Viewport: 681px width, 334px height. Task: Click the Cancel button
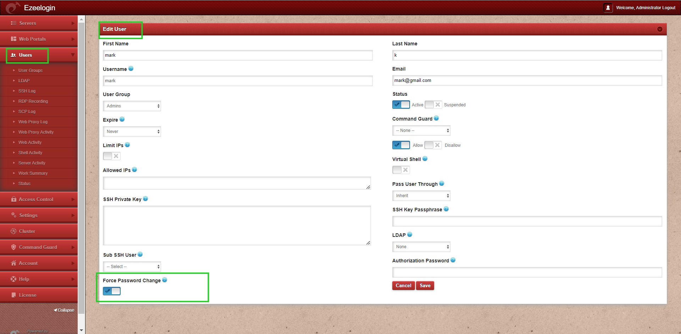coord(403,286)
